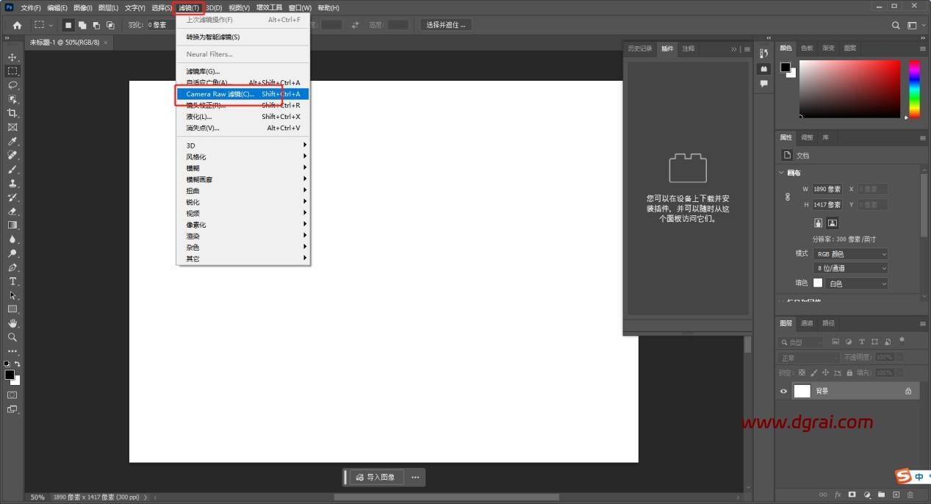This screenshot has height=504, width=931.
Task: Expand the 模糊 filter submenu
Action: click(x=243, y=168)
